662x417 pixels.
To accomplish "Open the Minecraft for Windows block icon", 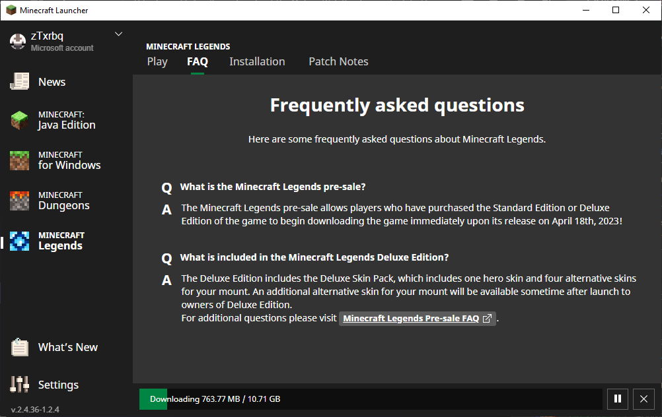I will [x=20, y=160].
